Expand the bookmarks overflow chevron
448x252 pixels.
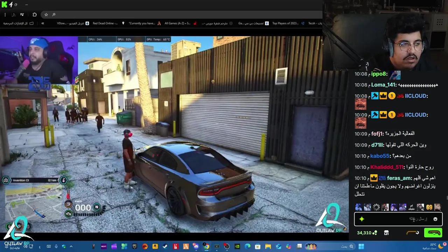click(43, 23)
